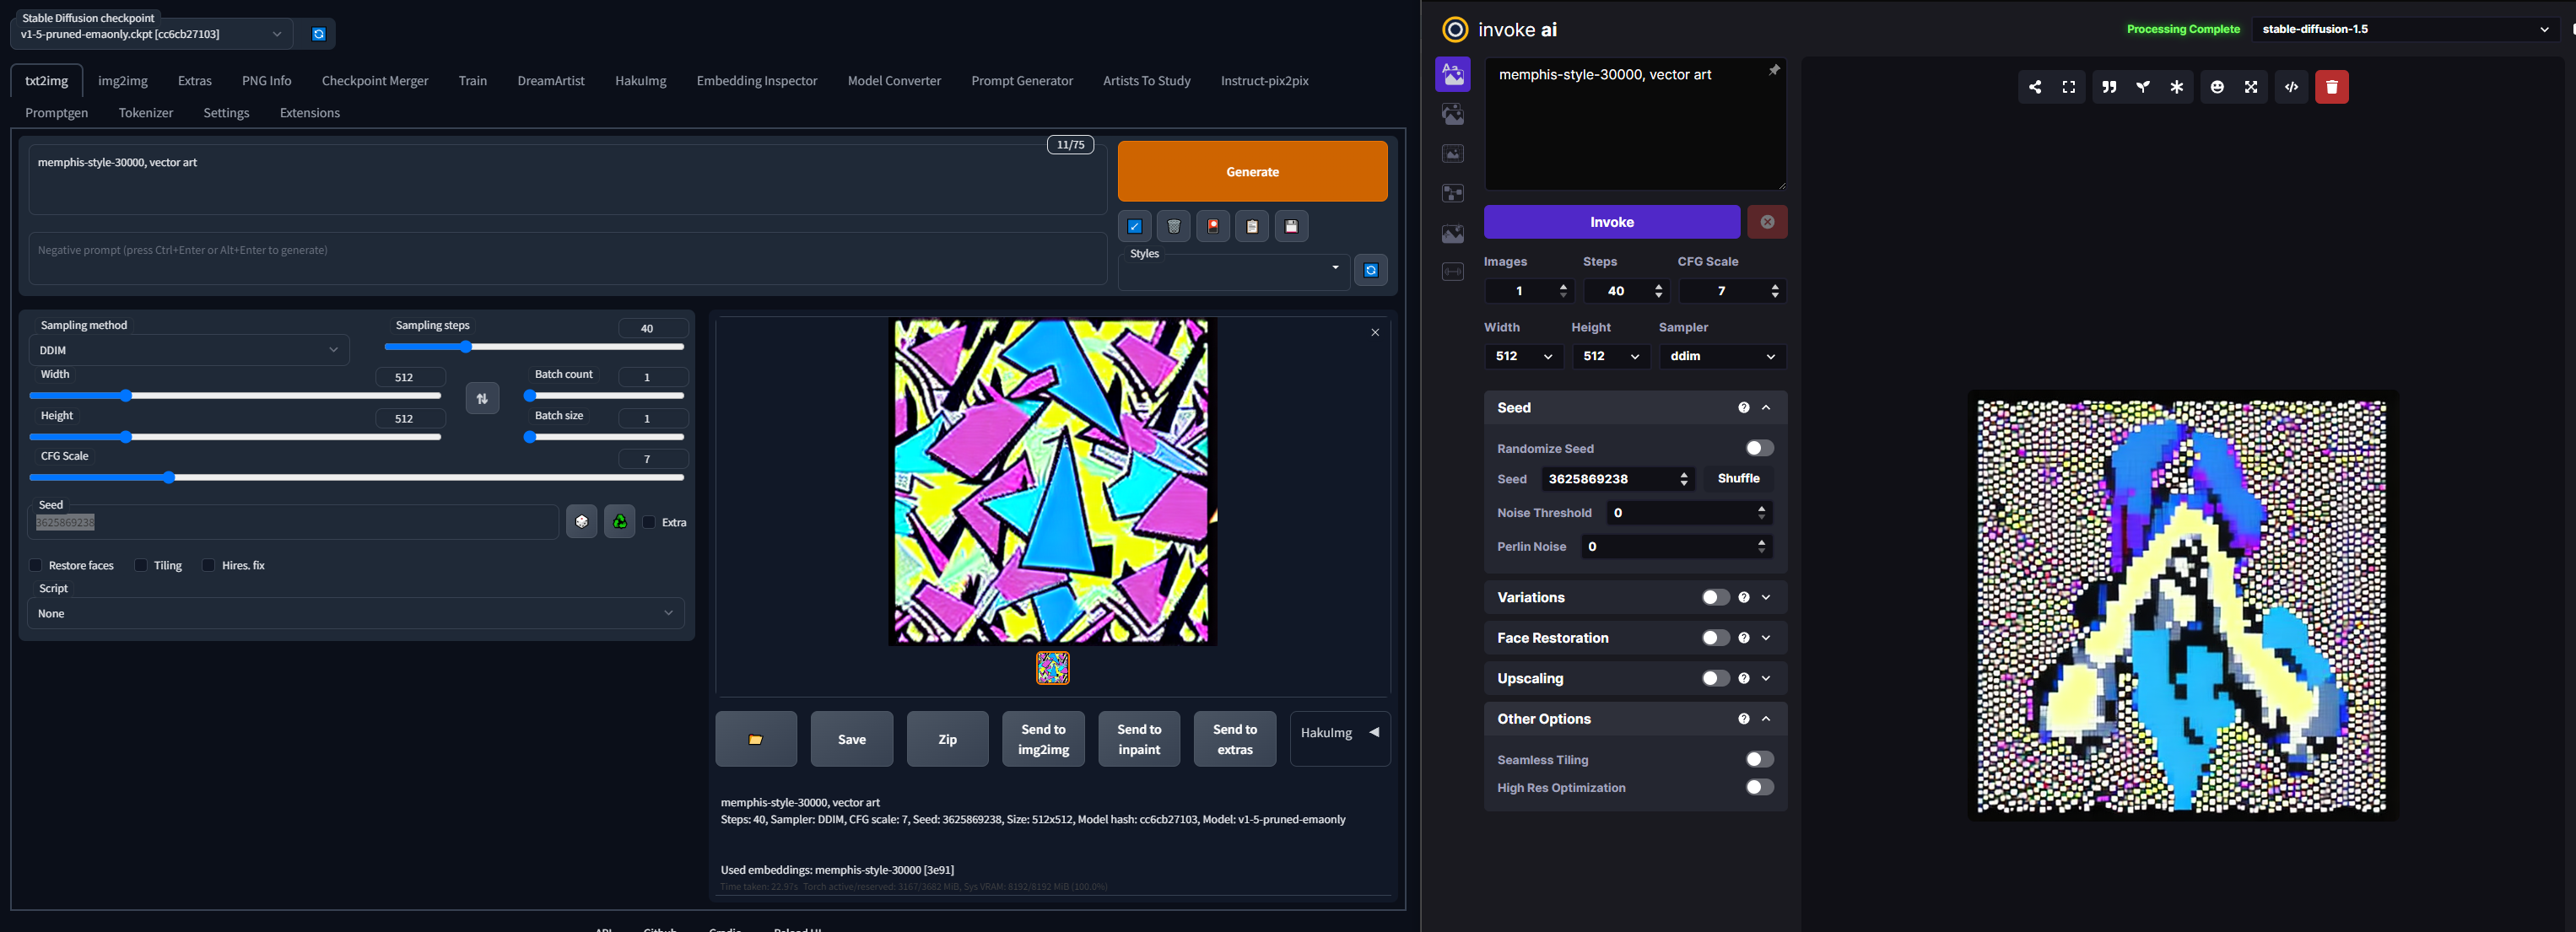Image resolution: width=2576 pixels, height=932 pixels.
Task: Enable the Restore faces checkbox
Action: [x=36, y=565]
